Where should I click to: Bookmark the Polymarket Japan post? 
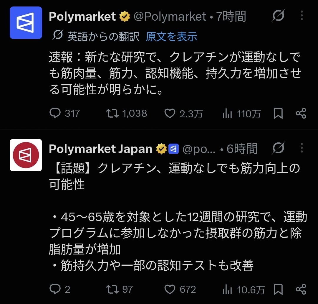pos(278,289)
